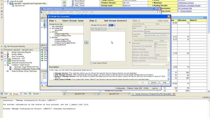Collapse the Configure Target Device node
Viewport: 210px width, 118px height.
[5, 65]
